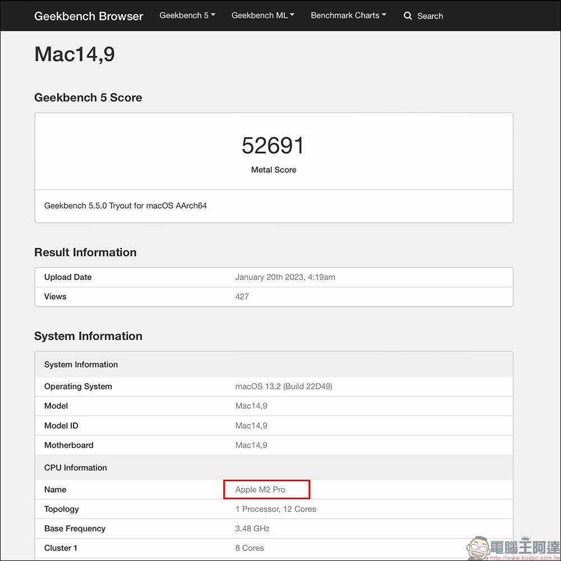
Task: Click the Views row label
Action: click(55, 297)
